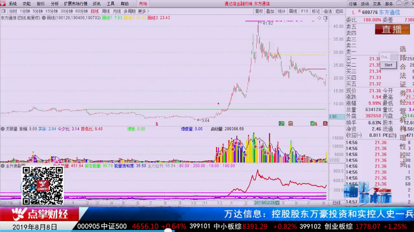Click the 统计 statistics button
The height and width of the screenshot is (232, 414).
[282, 11]
